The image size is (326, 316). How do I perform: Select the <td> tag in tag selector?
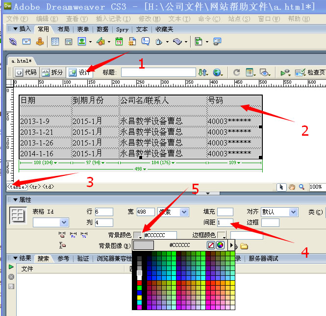pos(49,187)
